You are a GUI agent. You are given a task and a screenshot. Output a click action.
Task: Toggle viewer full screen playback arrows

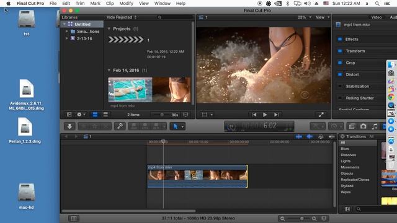321,115
